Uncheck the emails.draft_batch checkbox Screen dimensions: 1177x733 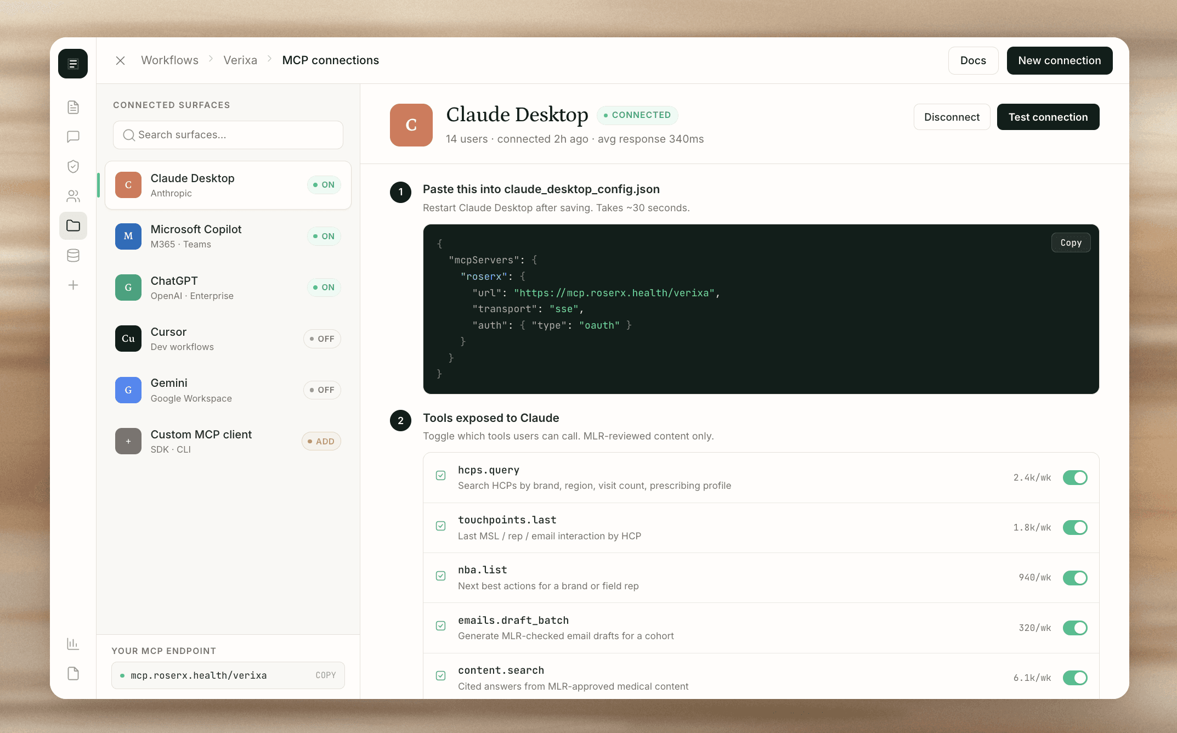[440, 625]
